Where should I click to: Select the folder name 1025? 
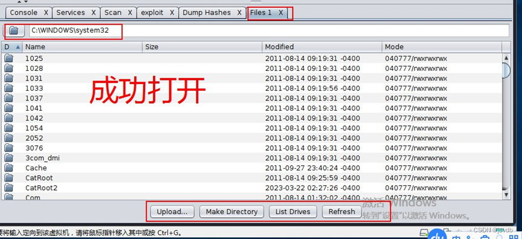pos(34,58)
